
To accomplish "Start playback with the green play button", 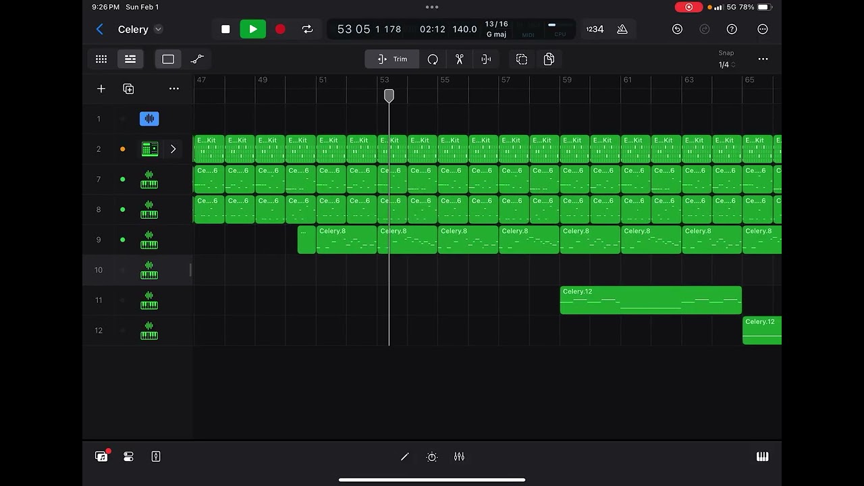I will click(x=253, y=29).
